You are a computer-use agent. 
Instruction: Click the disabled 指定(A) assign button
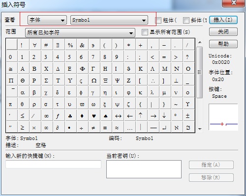pyautogui.click(x=211, y=165)
